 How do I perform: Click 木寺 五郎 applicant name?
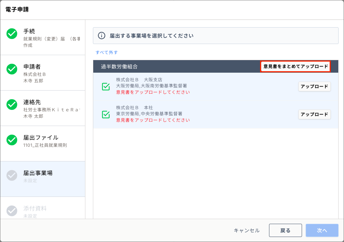point(33,81)
